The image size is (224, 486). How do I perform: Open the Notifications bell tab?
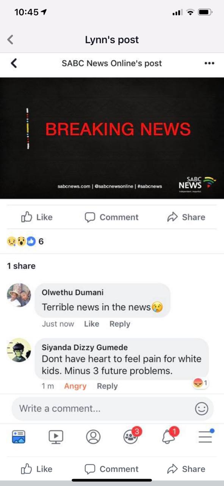coord(170,436)
